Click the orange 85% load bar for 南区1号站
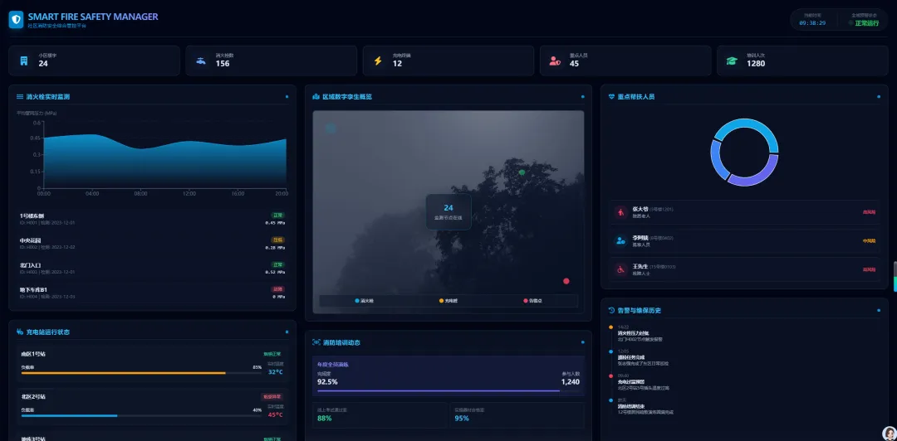Image resolution: width=897 pixels, height=441 pixels. [x=124, y=373]
